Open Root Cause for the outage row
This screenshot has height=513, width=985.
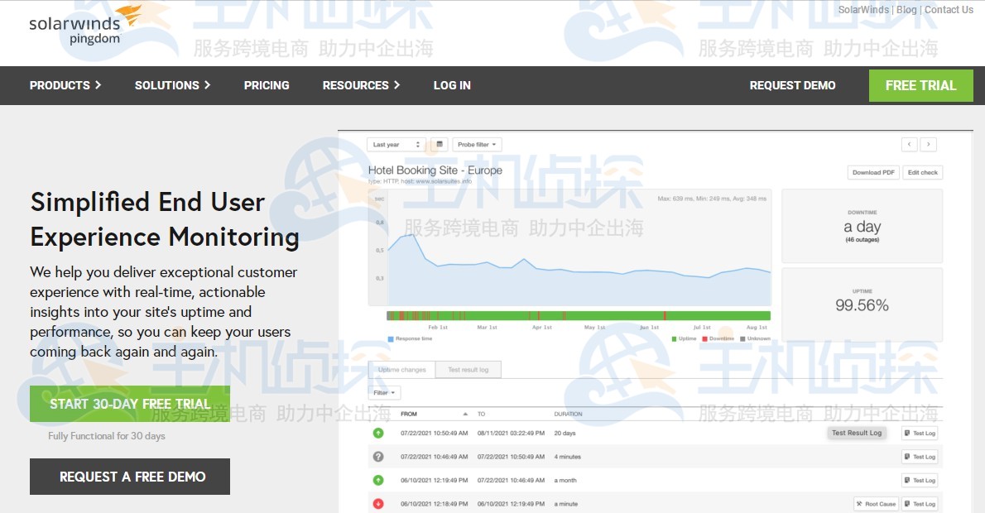click(876, 504)
